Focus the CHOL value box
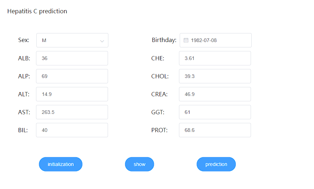The height and width of the screenshot is (189, 314). tap(215, 76)
